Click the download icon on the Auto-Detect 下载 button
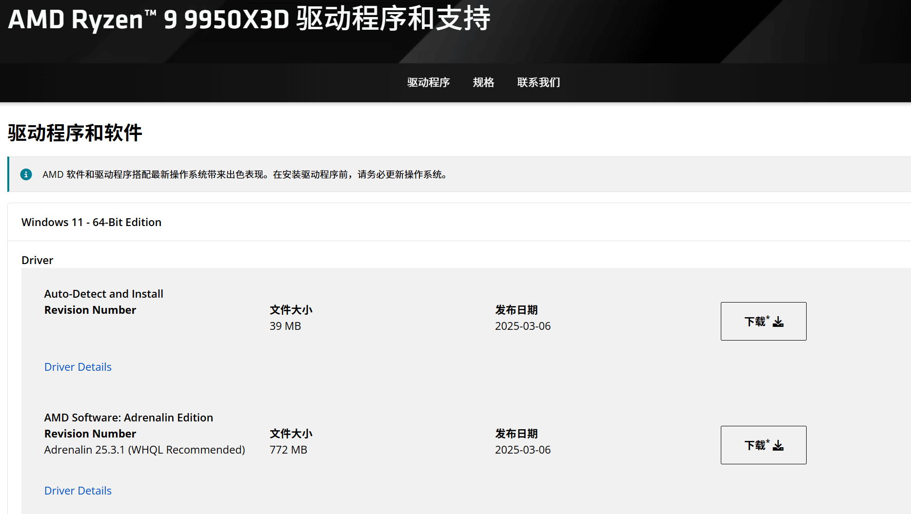The image size is (911, 514). pos(778,321)
